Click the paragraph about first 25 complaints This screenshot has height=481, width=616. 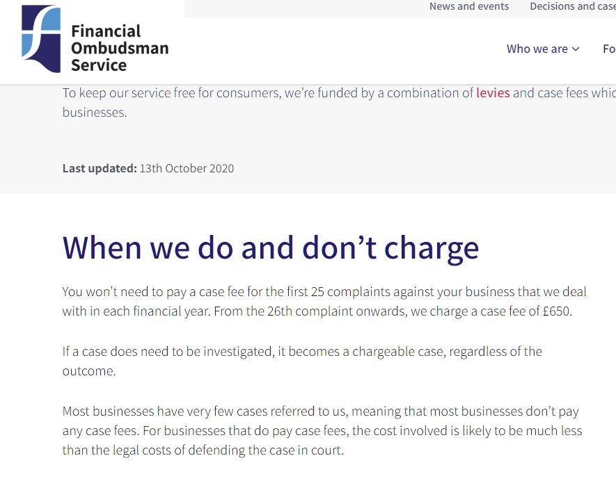pyautogui.click(x=324, y=301)
